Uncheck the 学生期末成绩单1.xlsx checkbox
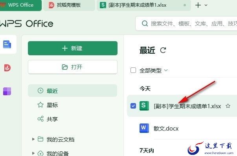This screenshot has height=156, width=237. [133, 106]
